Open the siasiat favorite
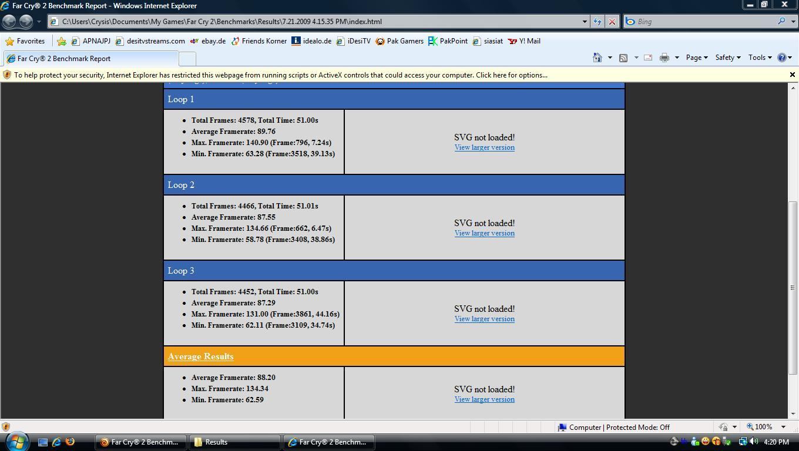This screenshot has width=799, height=451. pos(488,41)
